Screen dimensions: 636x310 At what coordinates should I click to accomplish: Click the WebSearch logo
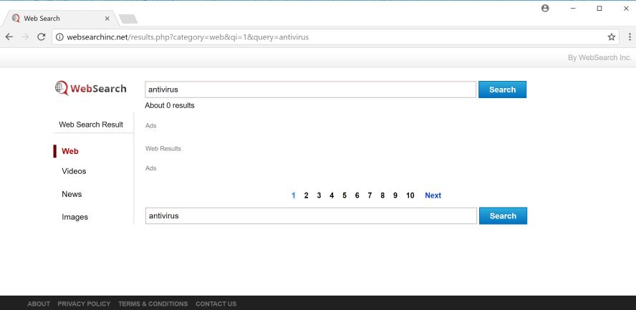[91, 88]
